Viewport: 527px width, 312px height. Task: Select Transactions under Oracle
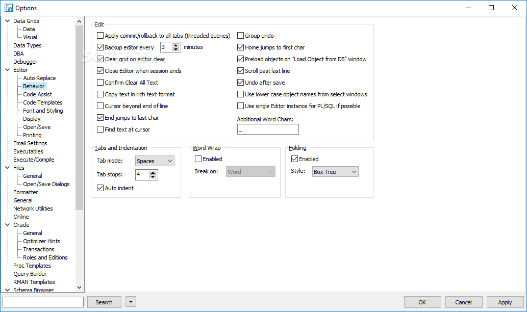click(39, 249)
